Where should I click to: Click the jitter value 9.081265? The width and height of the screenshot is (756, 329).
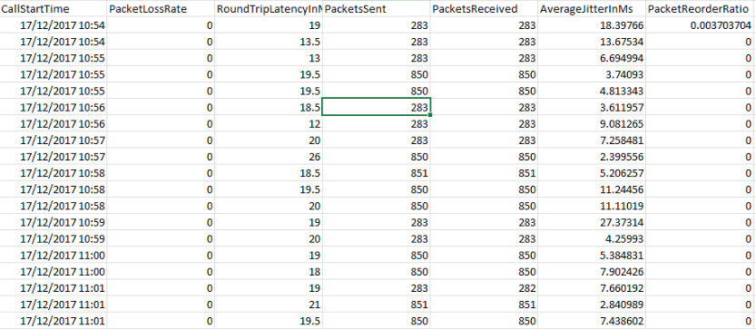(x=592, y=124)
